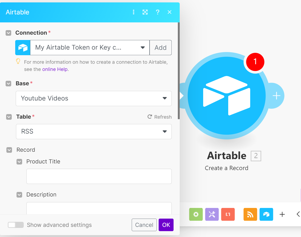
Task: Collapse the Description field
Action: pos(19,195)
